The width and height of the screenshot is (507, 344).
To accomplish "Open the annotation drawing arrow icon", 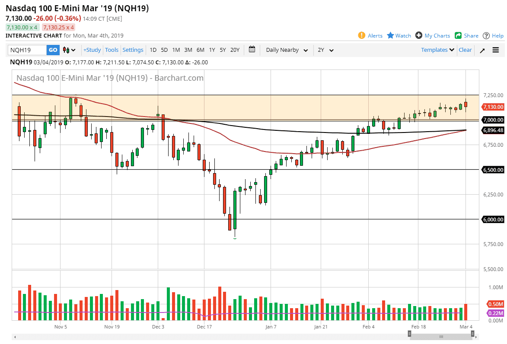I will coord(482,50).
